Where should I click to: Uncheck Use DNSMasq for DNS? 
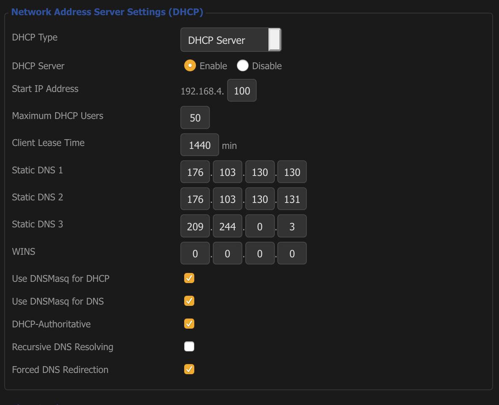click(x=189, y=301)
